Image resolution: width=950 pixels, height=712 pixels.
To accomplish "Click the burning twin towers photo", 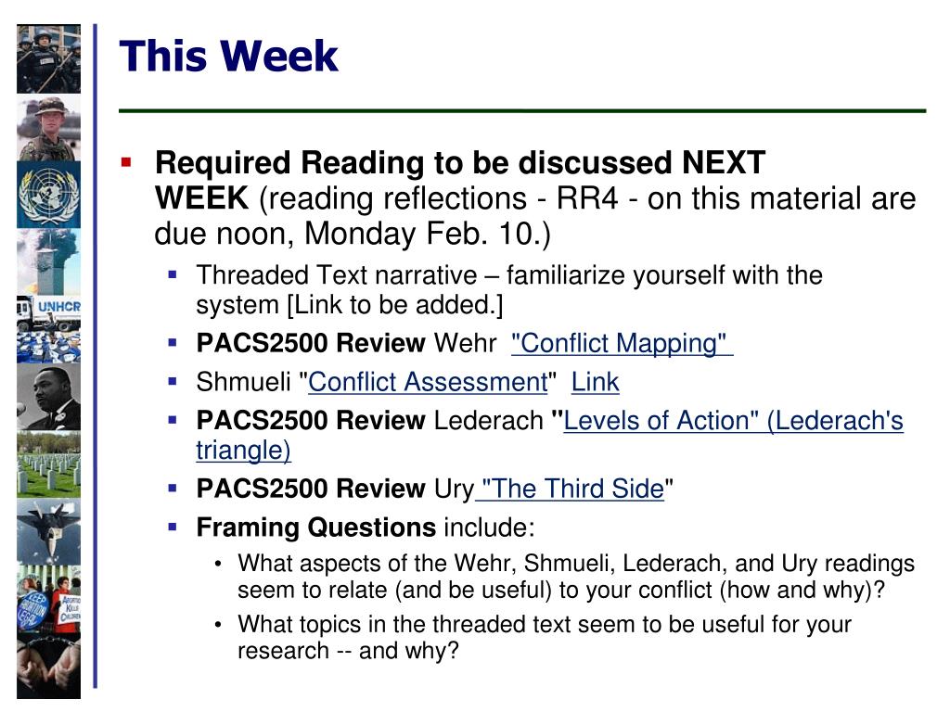I will tap(48, 261).
